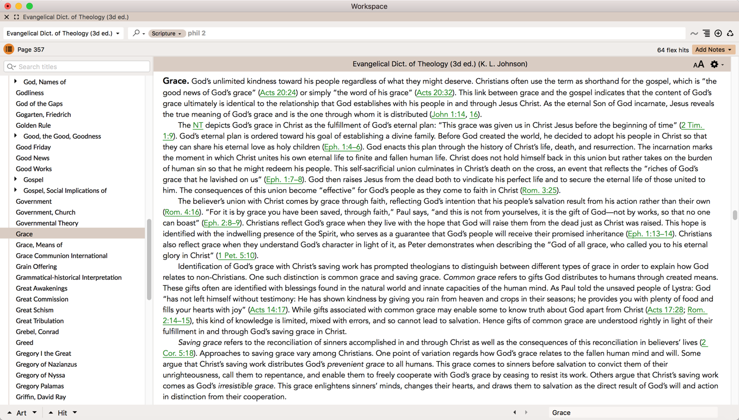Open the Add Notes dropdown
Screen dimensions: 739x420
pos(713,49)
